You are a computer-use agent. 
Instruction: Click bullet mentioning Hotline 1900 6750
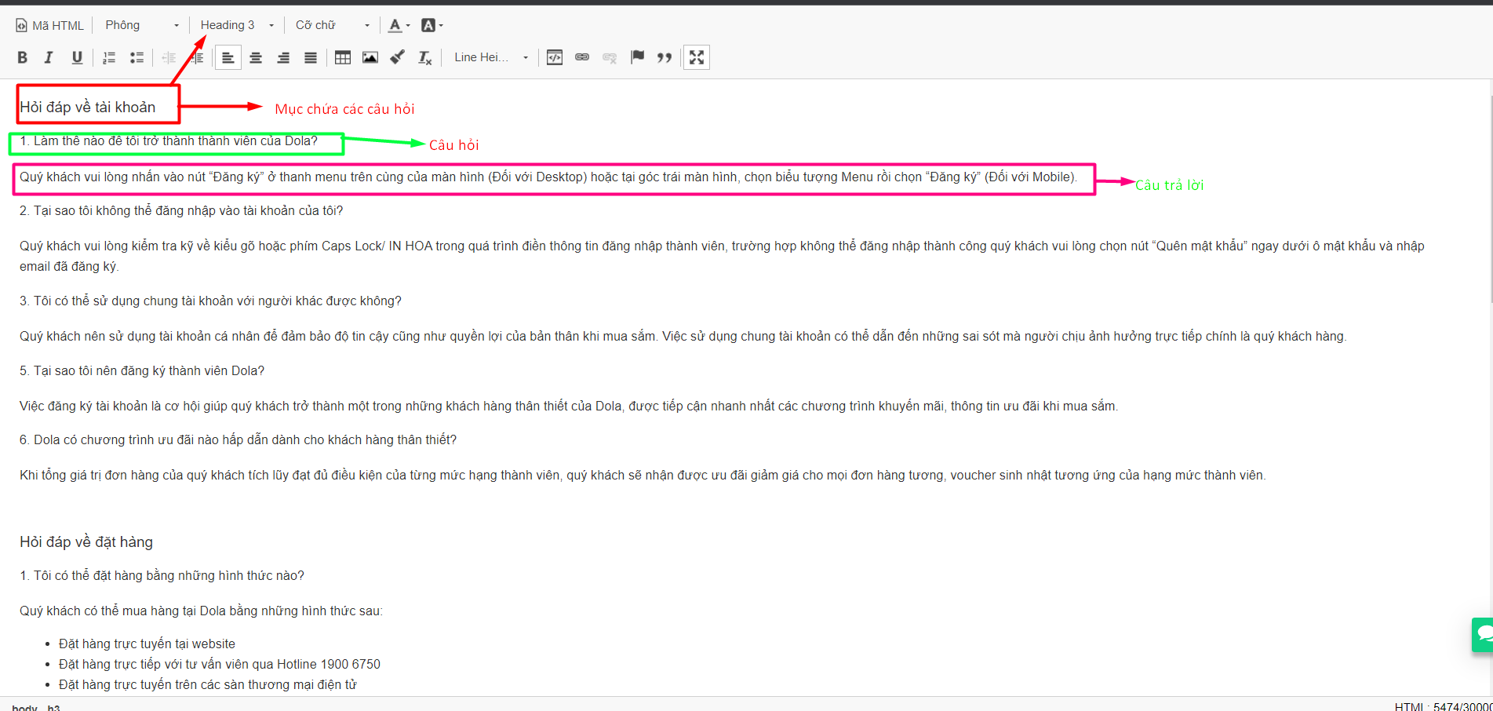pyautogui.click(x=220, y=665)
